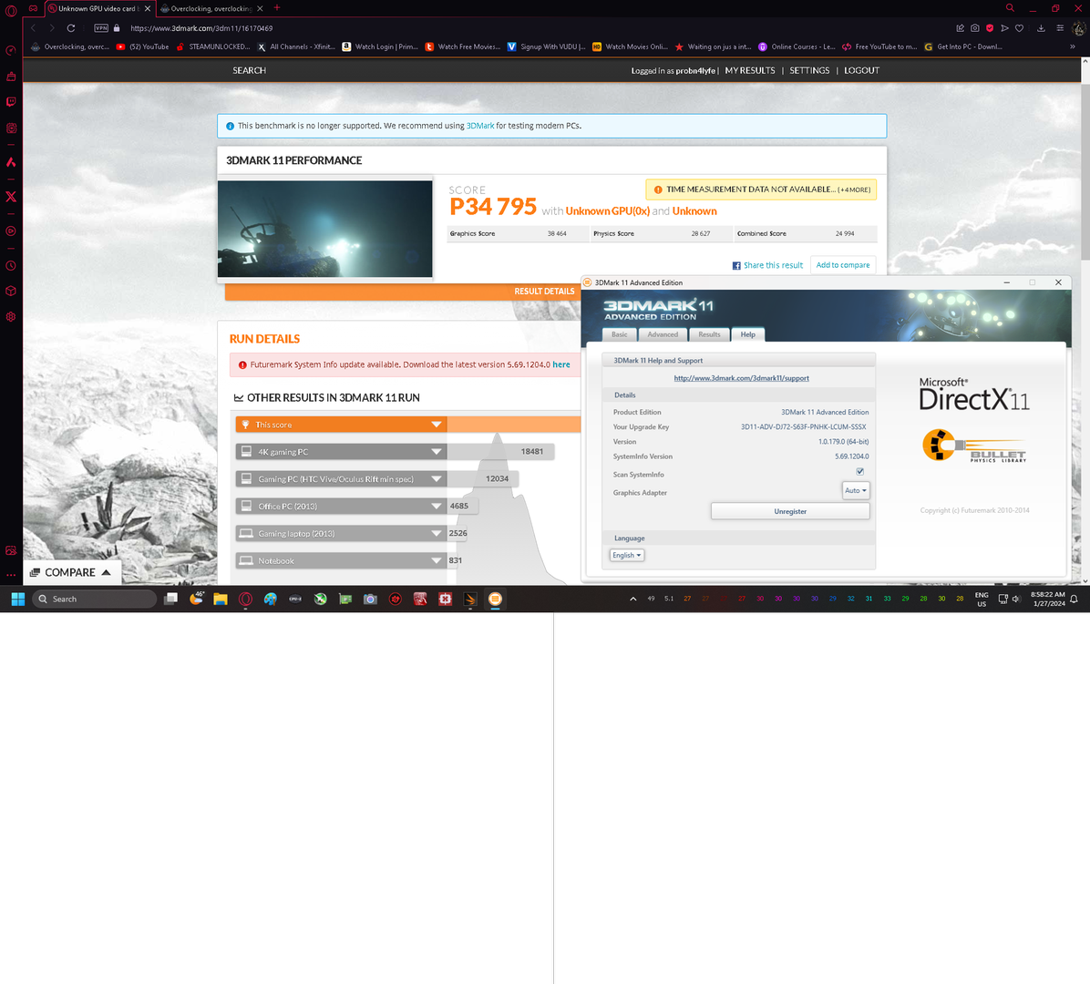Image resolution: width=1090 pixels, height=984 pixels.
Task: Share this result on Facebook
Action: point(767,265)
